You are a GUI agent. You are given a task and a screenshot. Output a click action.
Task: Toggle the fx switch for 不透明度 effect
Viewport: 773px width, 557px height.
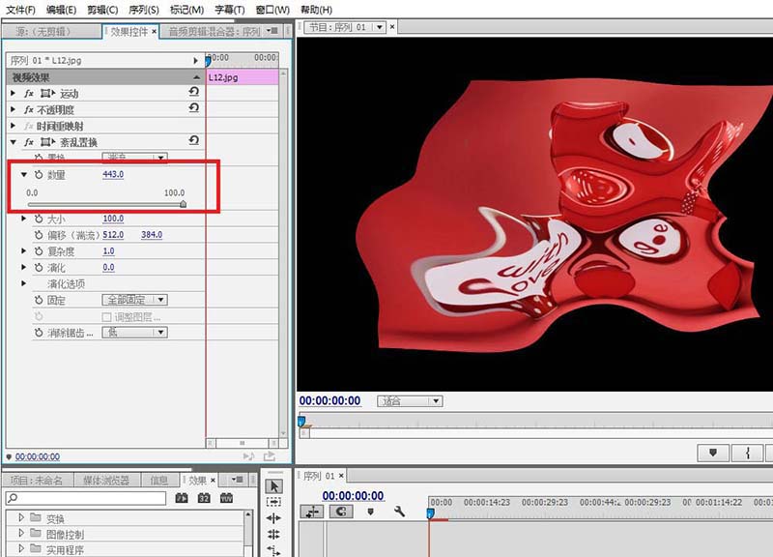coord(29,109)
